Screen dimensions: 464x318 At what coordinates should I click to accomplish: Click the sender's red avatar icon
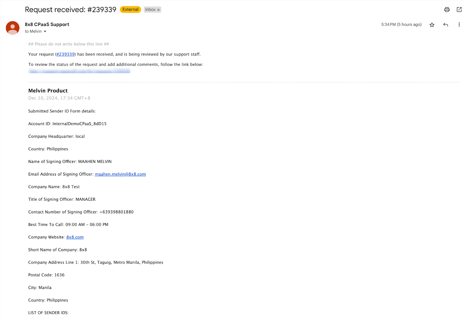(12, 28)
